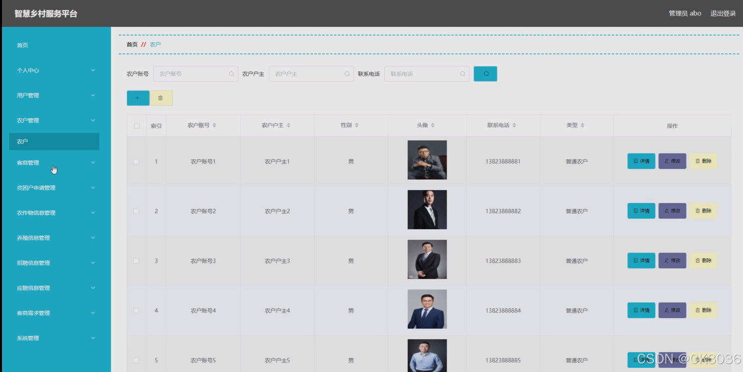The height and width of the screenshot is (372, 743).
Task: Click the 联系电话 search input field
Action: [x=427, y=74]
